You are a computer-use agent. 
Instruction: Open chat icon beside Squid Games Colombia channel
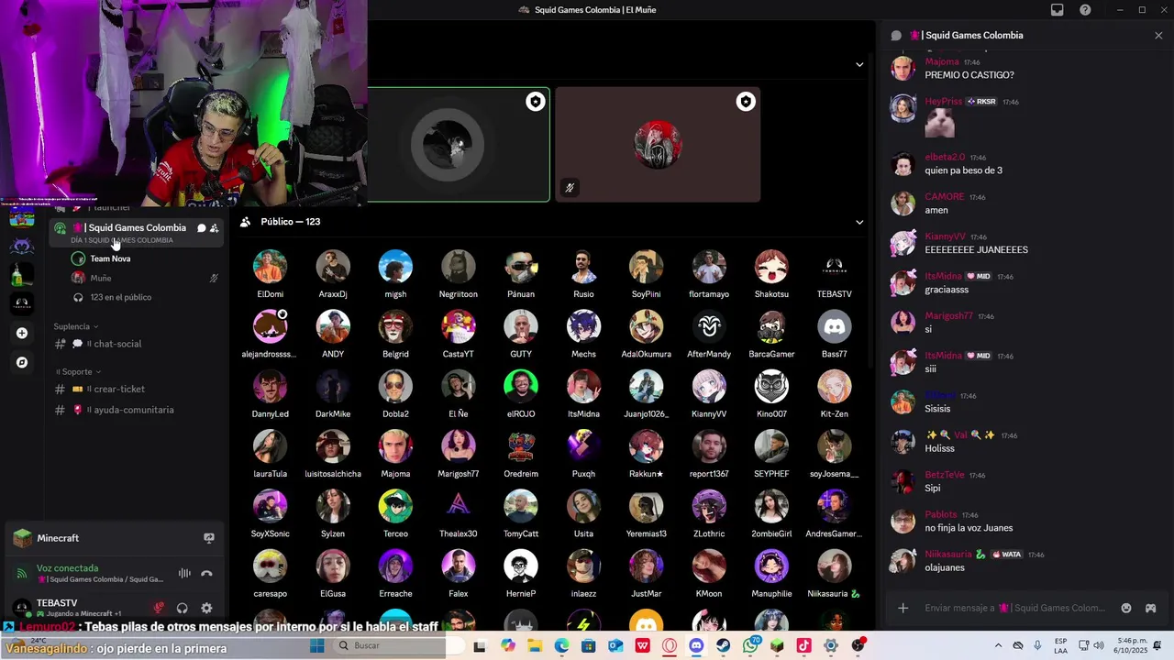click(x=201, y=228)
